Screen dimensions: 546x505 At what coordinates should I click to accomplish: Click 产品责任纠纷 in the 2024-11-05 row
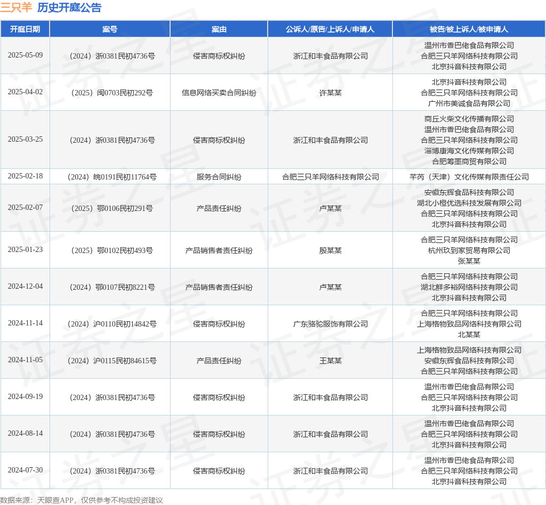pos(219,361)
